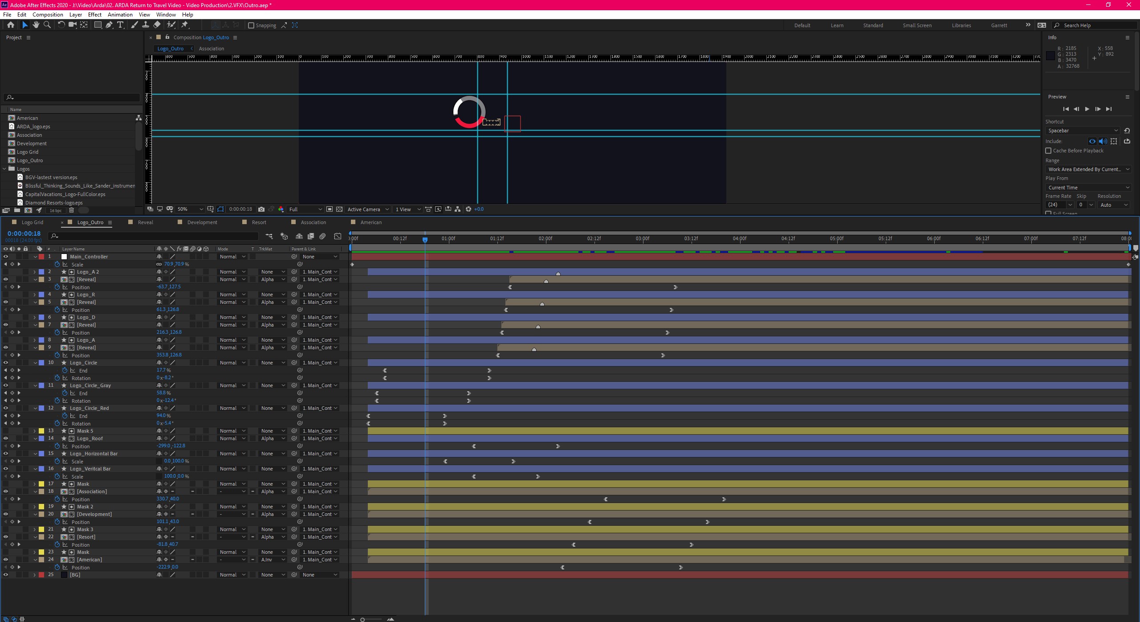
Task: Open the Spacebar shortcut dropdown
Action: coord(1083,131)
